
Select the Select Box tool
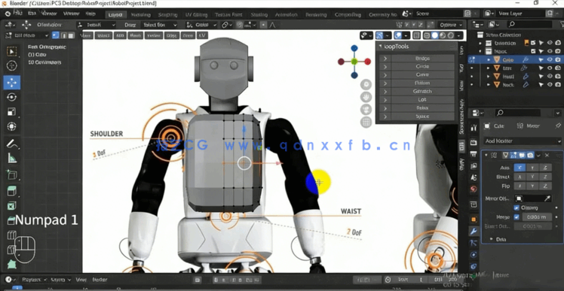click(x=12, y=51)
